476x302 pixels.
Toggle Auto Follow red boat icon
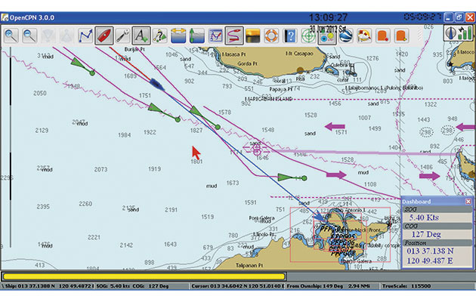[104, 35]
